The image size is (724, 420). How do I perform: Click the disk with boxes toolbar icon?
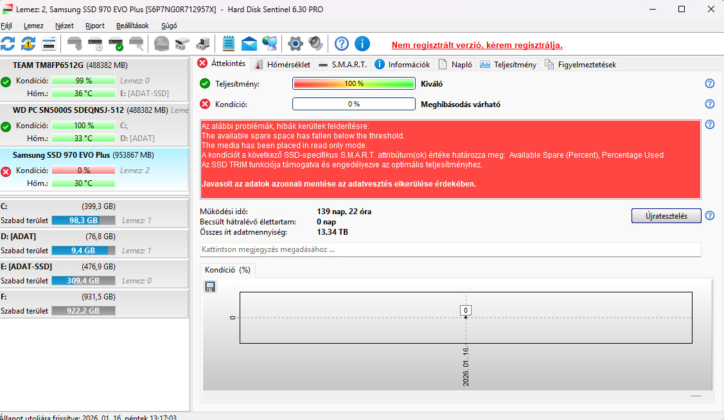(182, 44)
